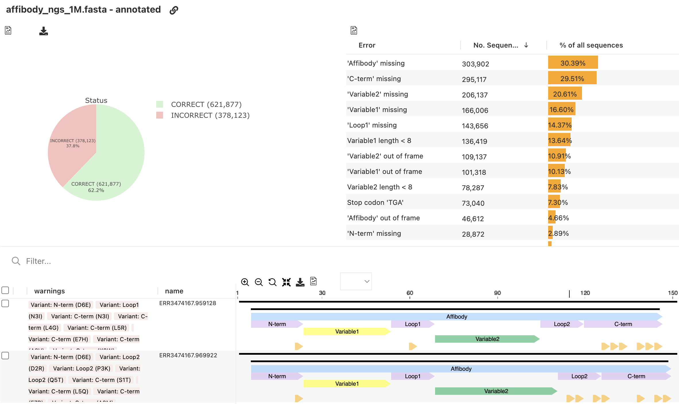Click the reset zoom magnifier icon
This screenshot has width=679, height=404.
[272, 282]
